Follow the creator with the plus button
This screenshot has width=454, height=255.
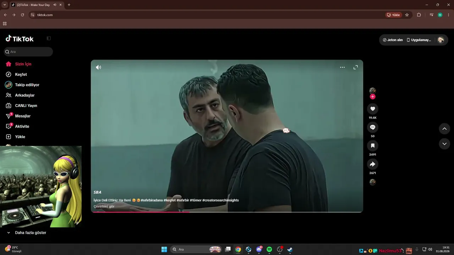(x=372, y=97)
